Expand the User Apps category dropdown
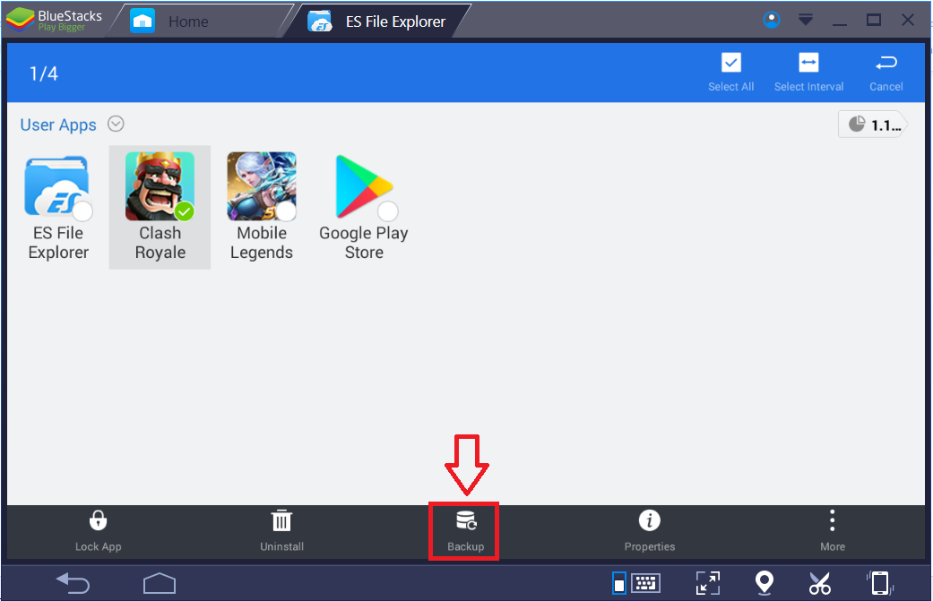The height and width of the screenshot is (601, 933). (x=116, y=124)
